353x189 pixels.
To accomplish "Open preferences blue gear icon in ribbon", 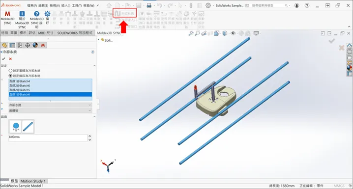I will (x=47, y=14).
